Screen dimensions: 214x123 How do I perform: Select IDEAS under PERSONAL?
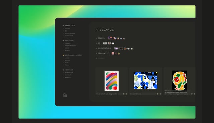click(x=67, y=48)
